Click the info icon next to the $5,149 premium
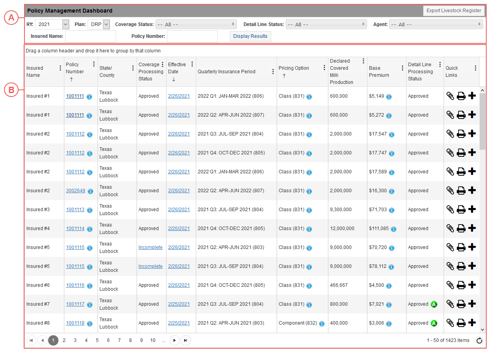The width and height of the screenshot is (491, 353). (x=388, y=96)
